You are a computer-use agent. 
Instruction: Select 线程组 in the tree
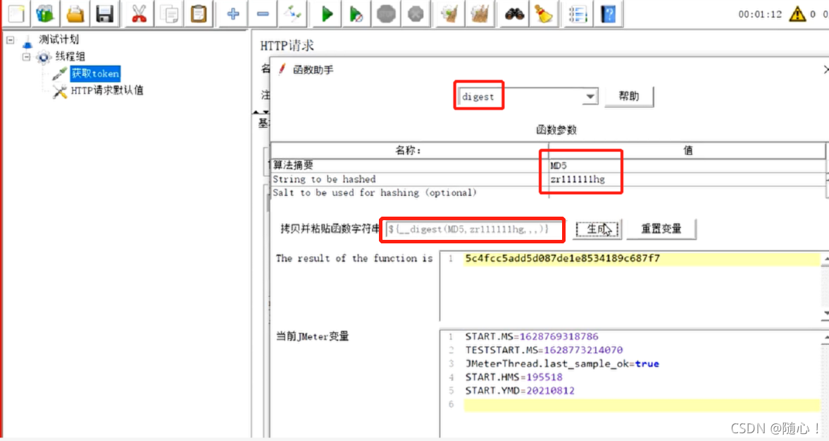tap(70, 56)
